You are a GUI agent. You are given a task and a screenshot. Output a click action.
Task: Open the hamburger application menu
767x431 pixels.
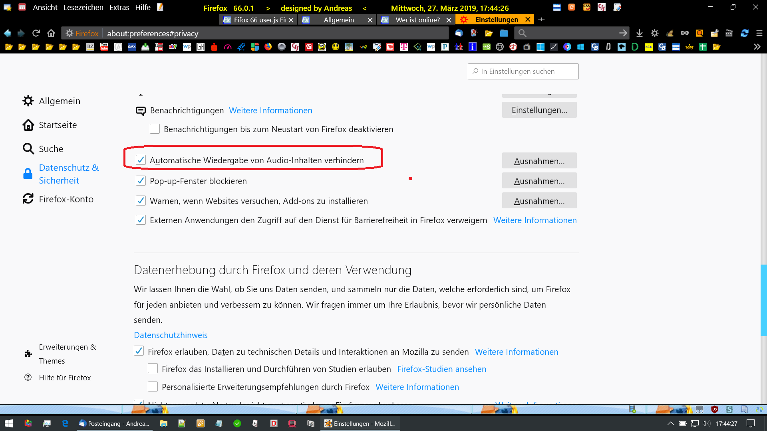759,33
